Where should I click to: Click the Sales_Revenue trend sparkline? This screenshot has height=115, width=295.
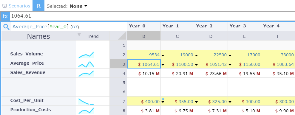[x=86, y=74]
